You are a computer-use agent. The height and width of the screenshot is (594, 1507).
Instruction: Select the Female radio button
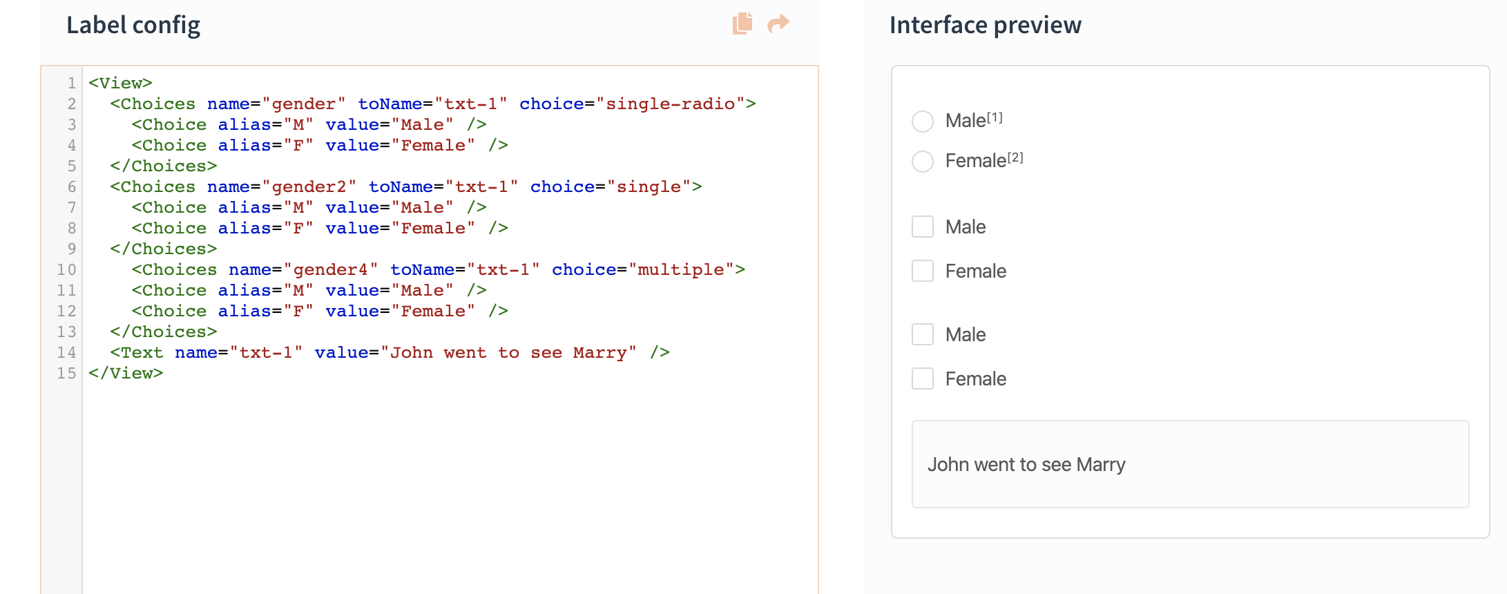click(x=923, y=162)
